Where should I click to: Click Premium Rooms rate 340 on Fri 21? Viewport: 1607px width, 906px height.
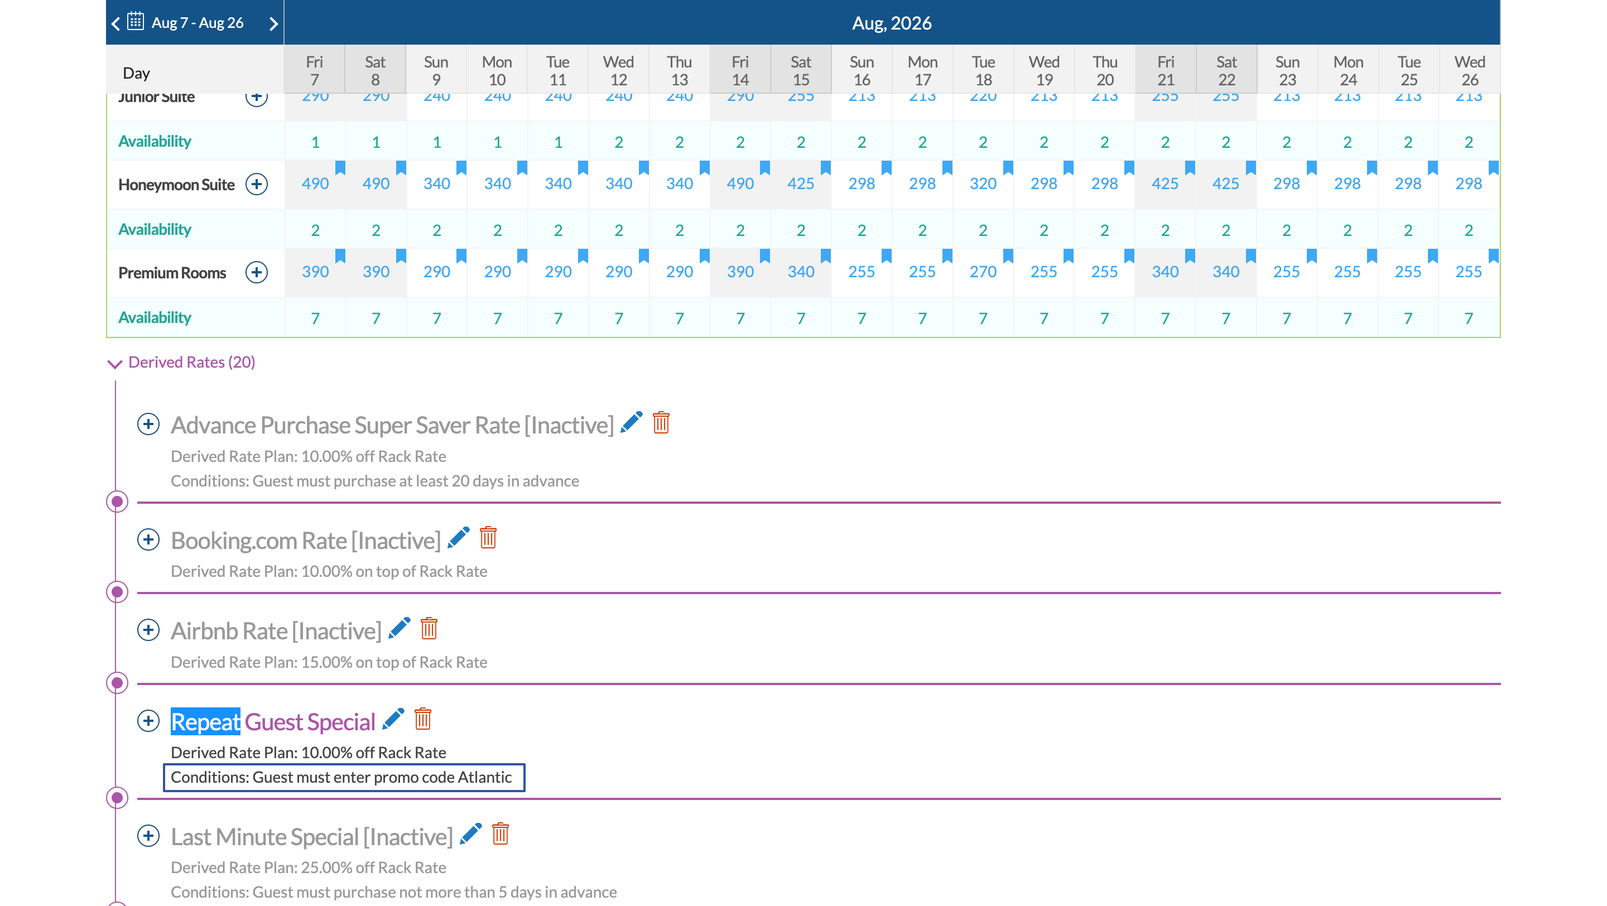coord(1165,272)
